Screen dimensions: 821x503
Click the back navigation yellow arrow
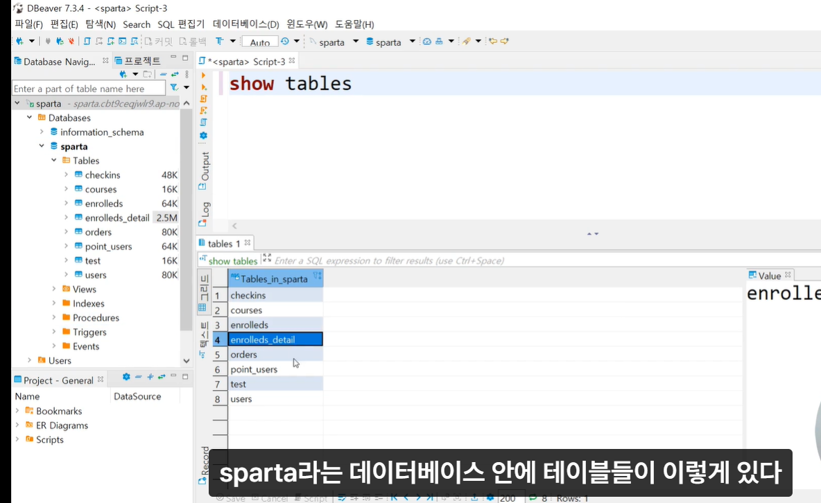[x=493, y=42]
